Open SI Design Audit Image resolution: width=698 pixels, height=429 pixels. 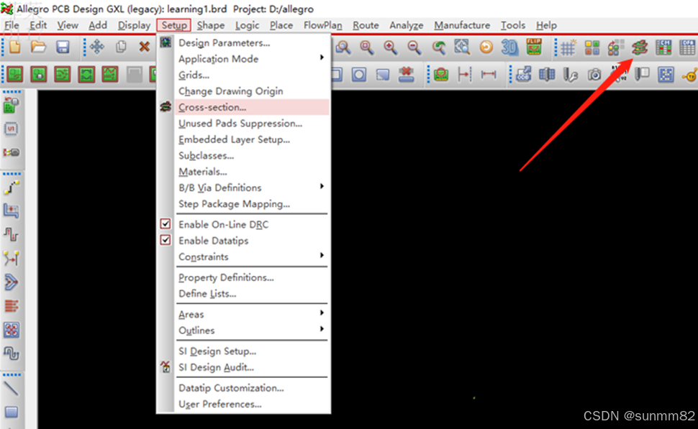tap(252, 367)
